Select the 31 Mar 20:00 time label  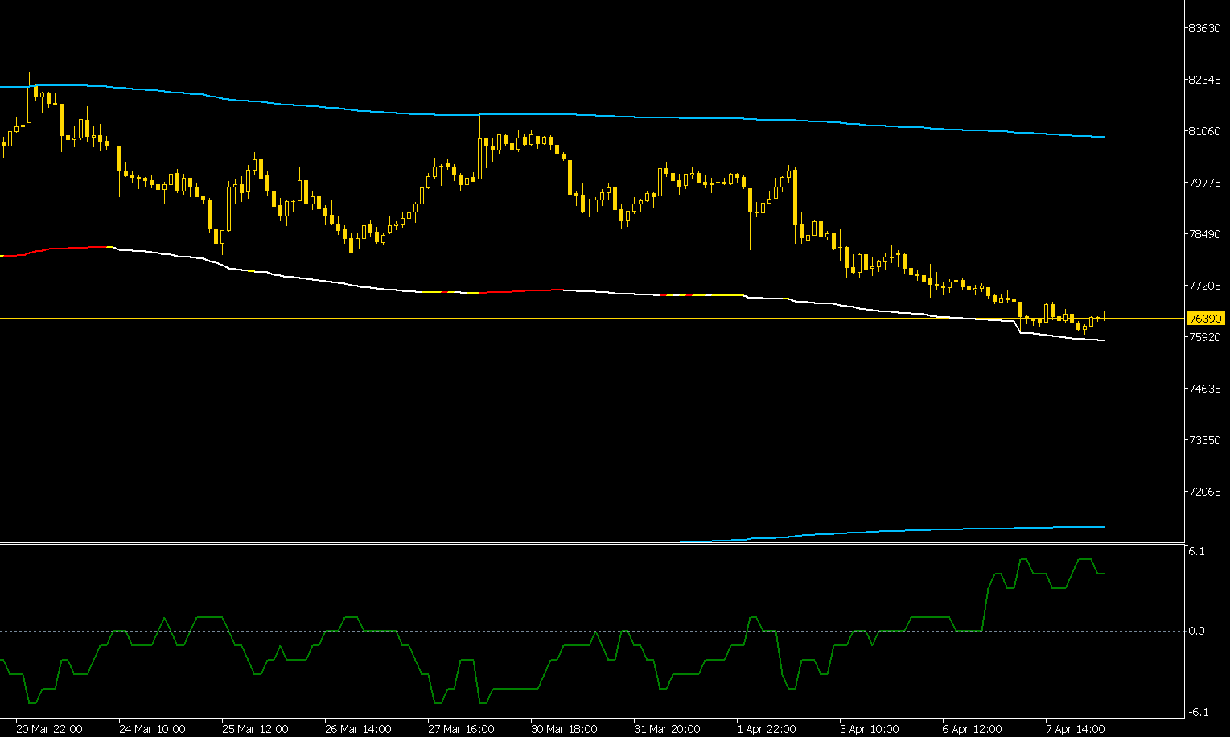point(667,729)
